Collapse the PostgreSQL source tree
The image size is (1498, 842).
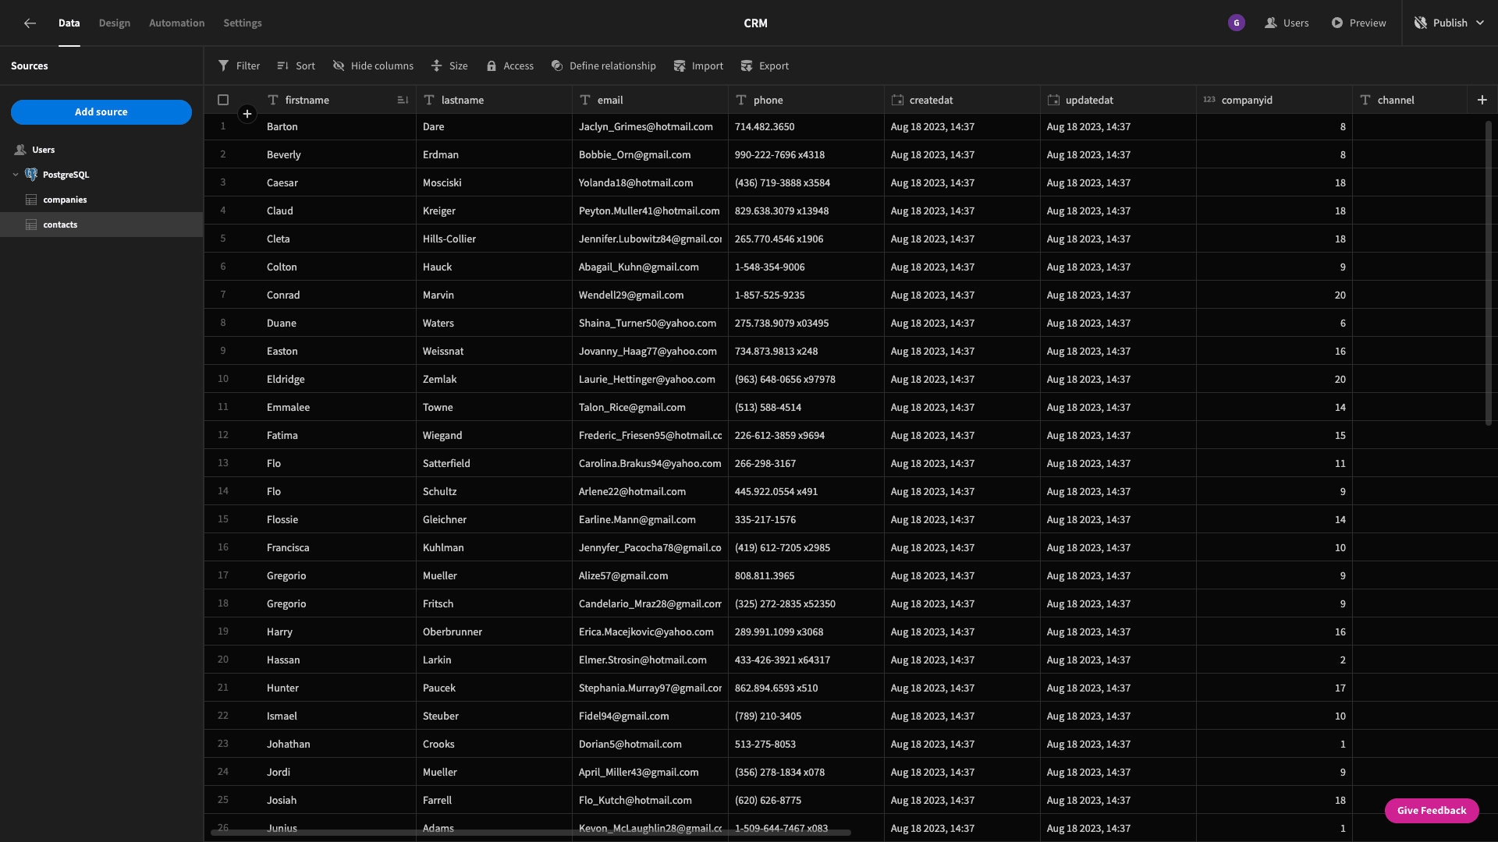click(x=16, y=175)
